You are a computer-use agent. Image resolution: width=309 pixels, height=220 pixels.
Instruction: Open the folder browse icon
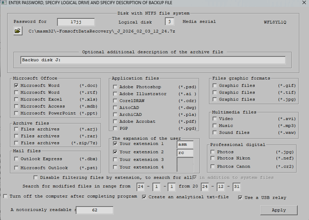point(17,31)
